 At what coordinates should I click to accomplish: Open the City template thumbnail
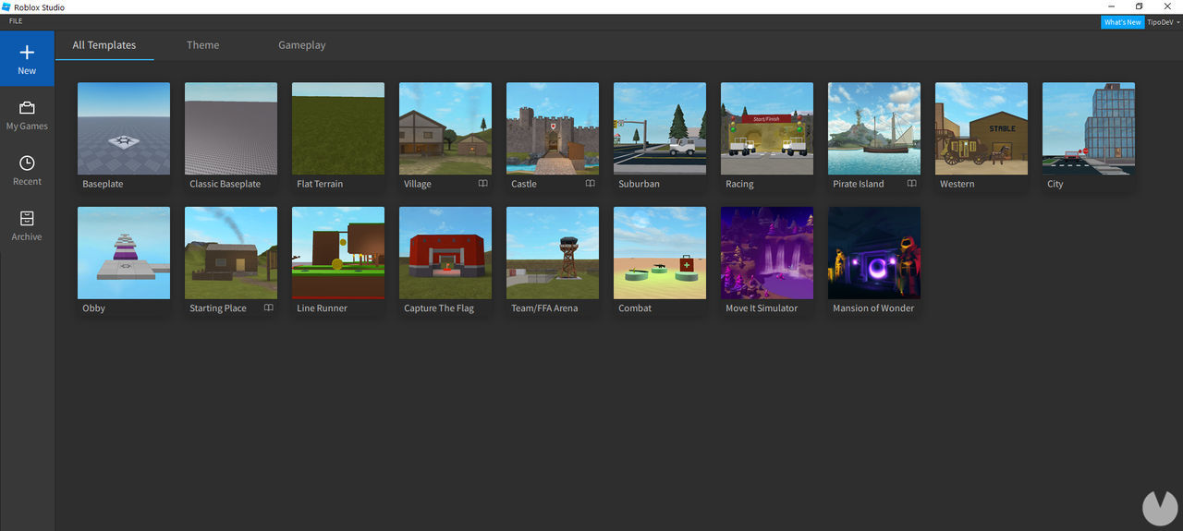[1089, 128]
